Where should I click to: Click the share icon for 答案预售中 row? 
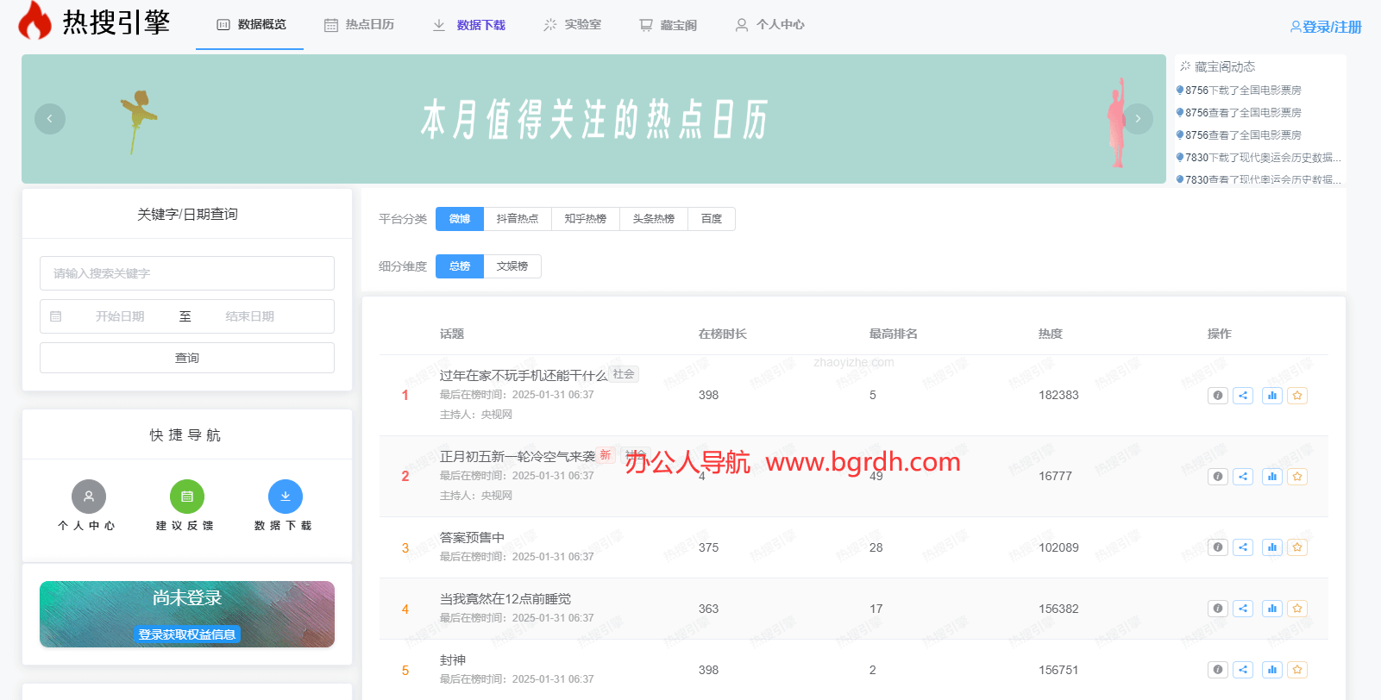pos(1243,547)
